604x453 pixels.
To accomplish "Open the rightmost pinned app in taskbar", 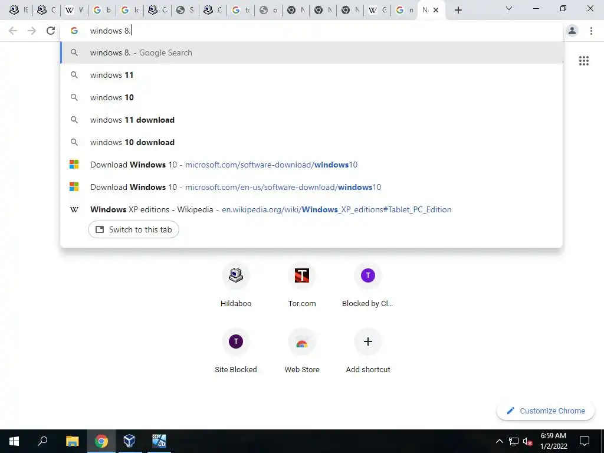I will click(159, 441).
